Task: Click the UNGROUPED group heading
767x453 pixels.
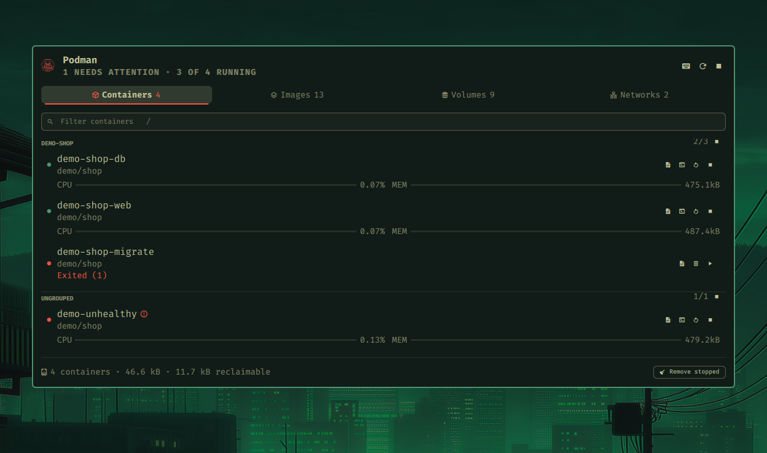Action: click(58, 299)
